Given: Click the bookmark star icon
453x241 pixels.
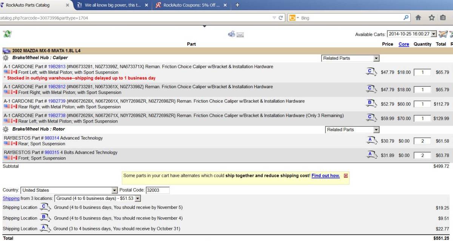Looking at the screenshot, I should pos(431,18).
